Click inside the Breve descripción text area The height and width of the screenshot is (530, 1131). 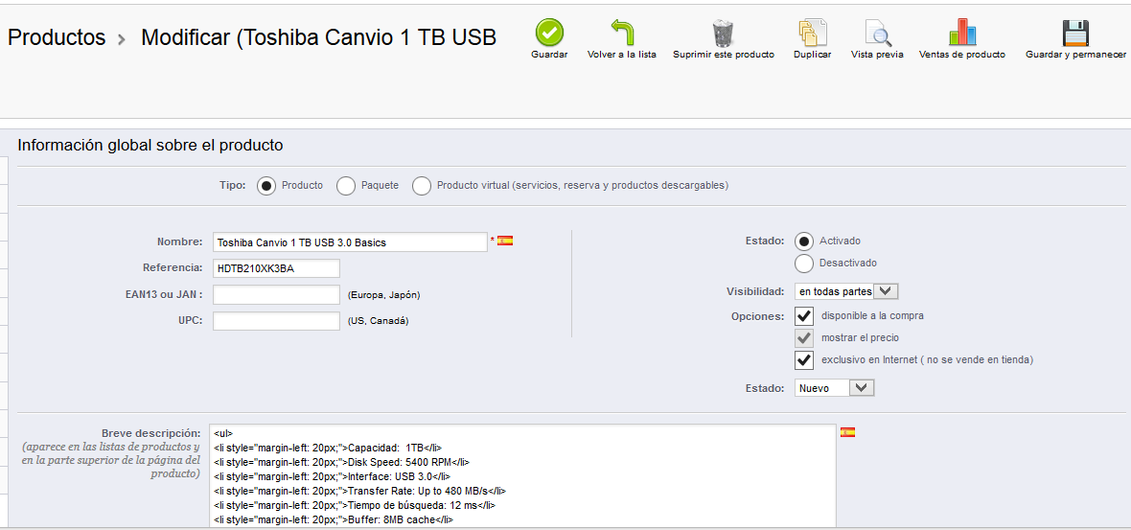tap(523, 476)
